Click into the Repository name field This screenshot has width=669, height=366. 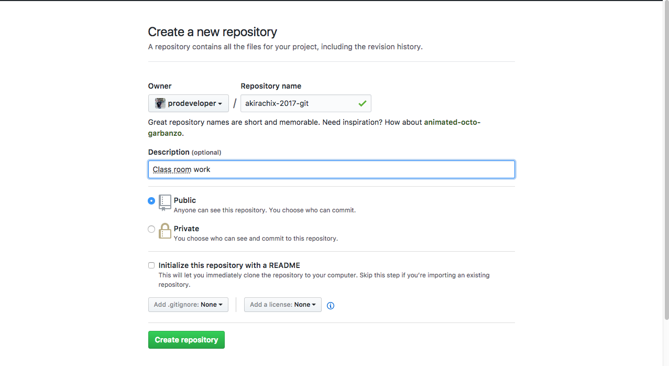(299, 103)
